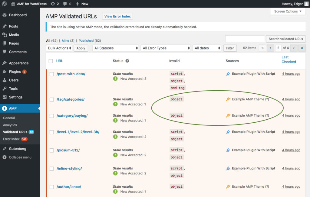The image size is (310, 197).
Task: Jump to the last page double arrow
Action: pyautogui.click(x=302, y=48)
